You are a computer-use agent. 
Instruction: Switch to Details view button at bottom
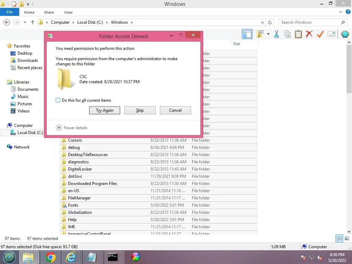pos(339,239)
